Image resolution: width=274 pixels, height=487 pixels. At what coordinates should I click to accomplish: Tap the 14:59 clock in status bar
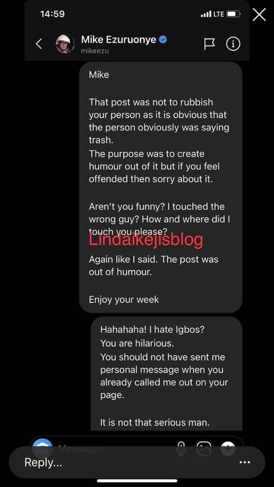(x=52, y=14)
